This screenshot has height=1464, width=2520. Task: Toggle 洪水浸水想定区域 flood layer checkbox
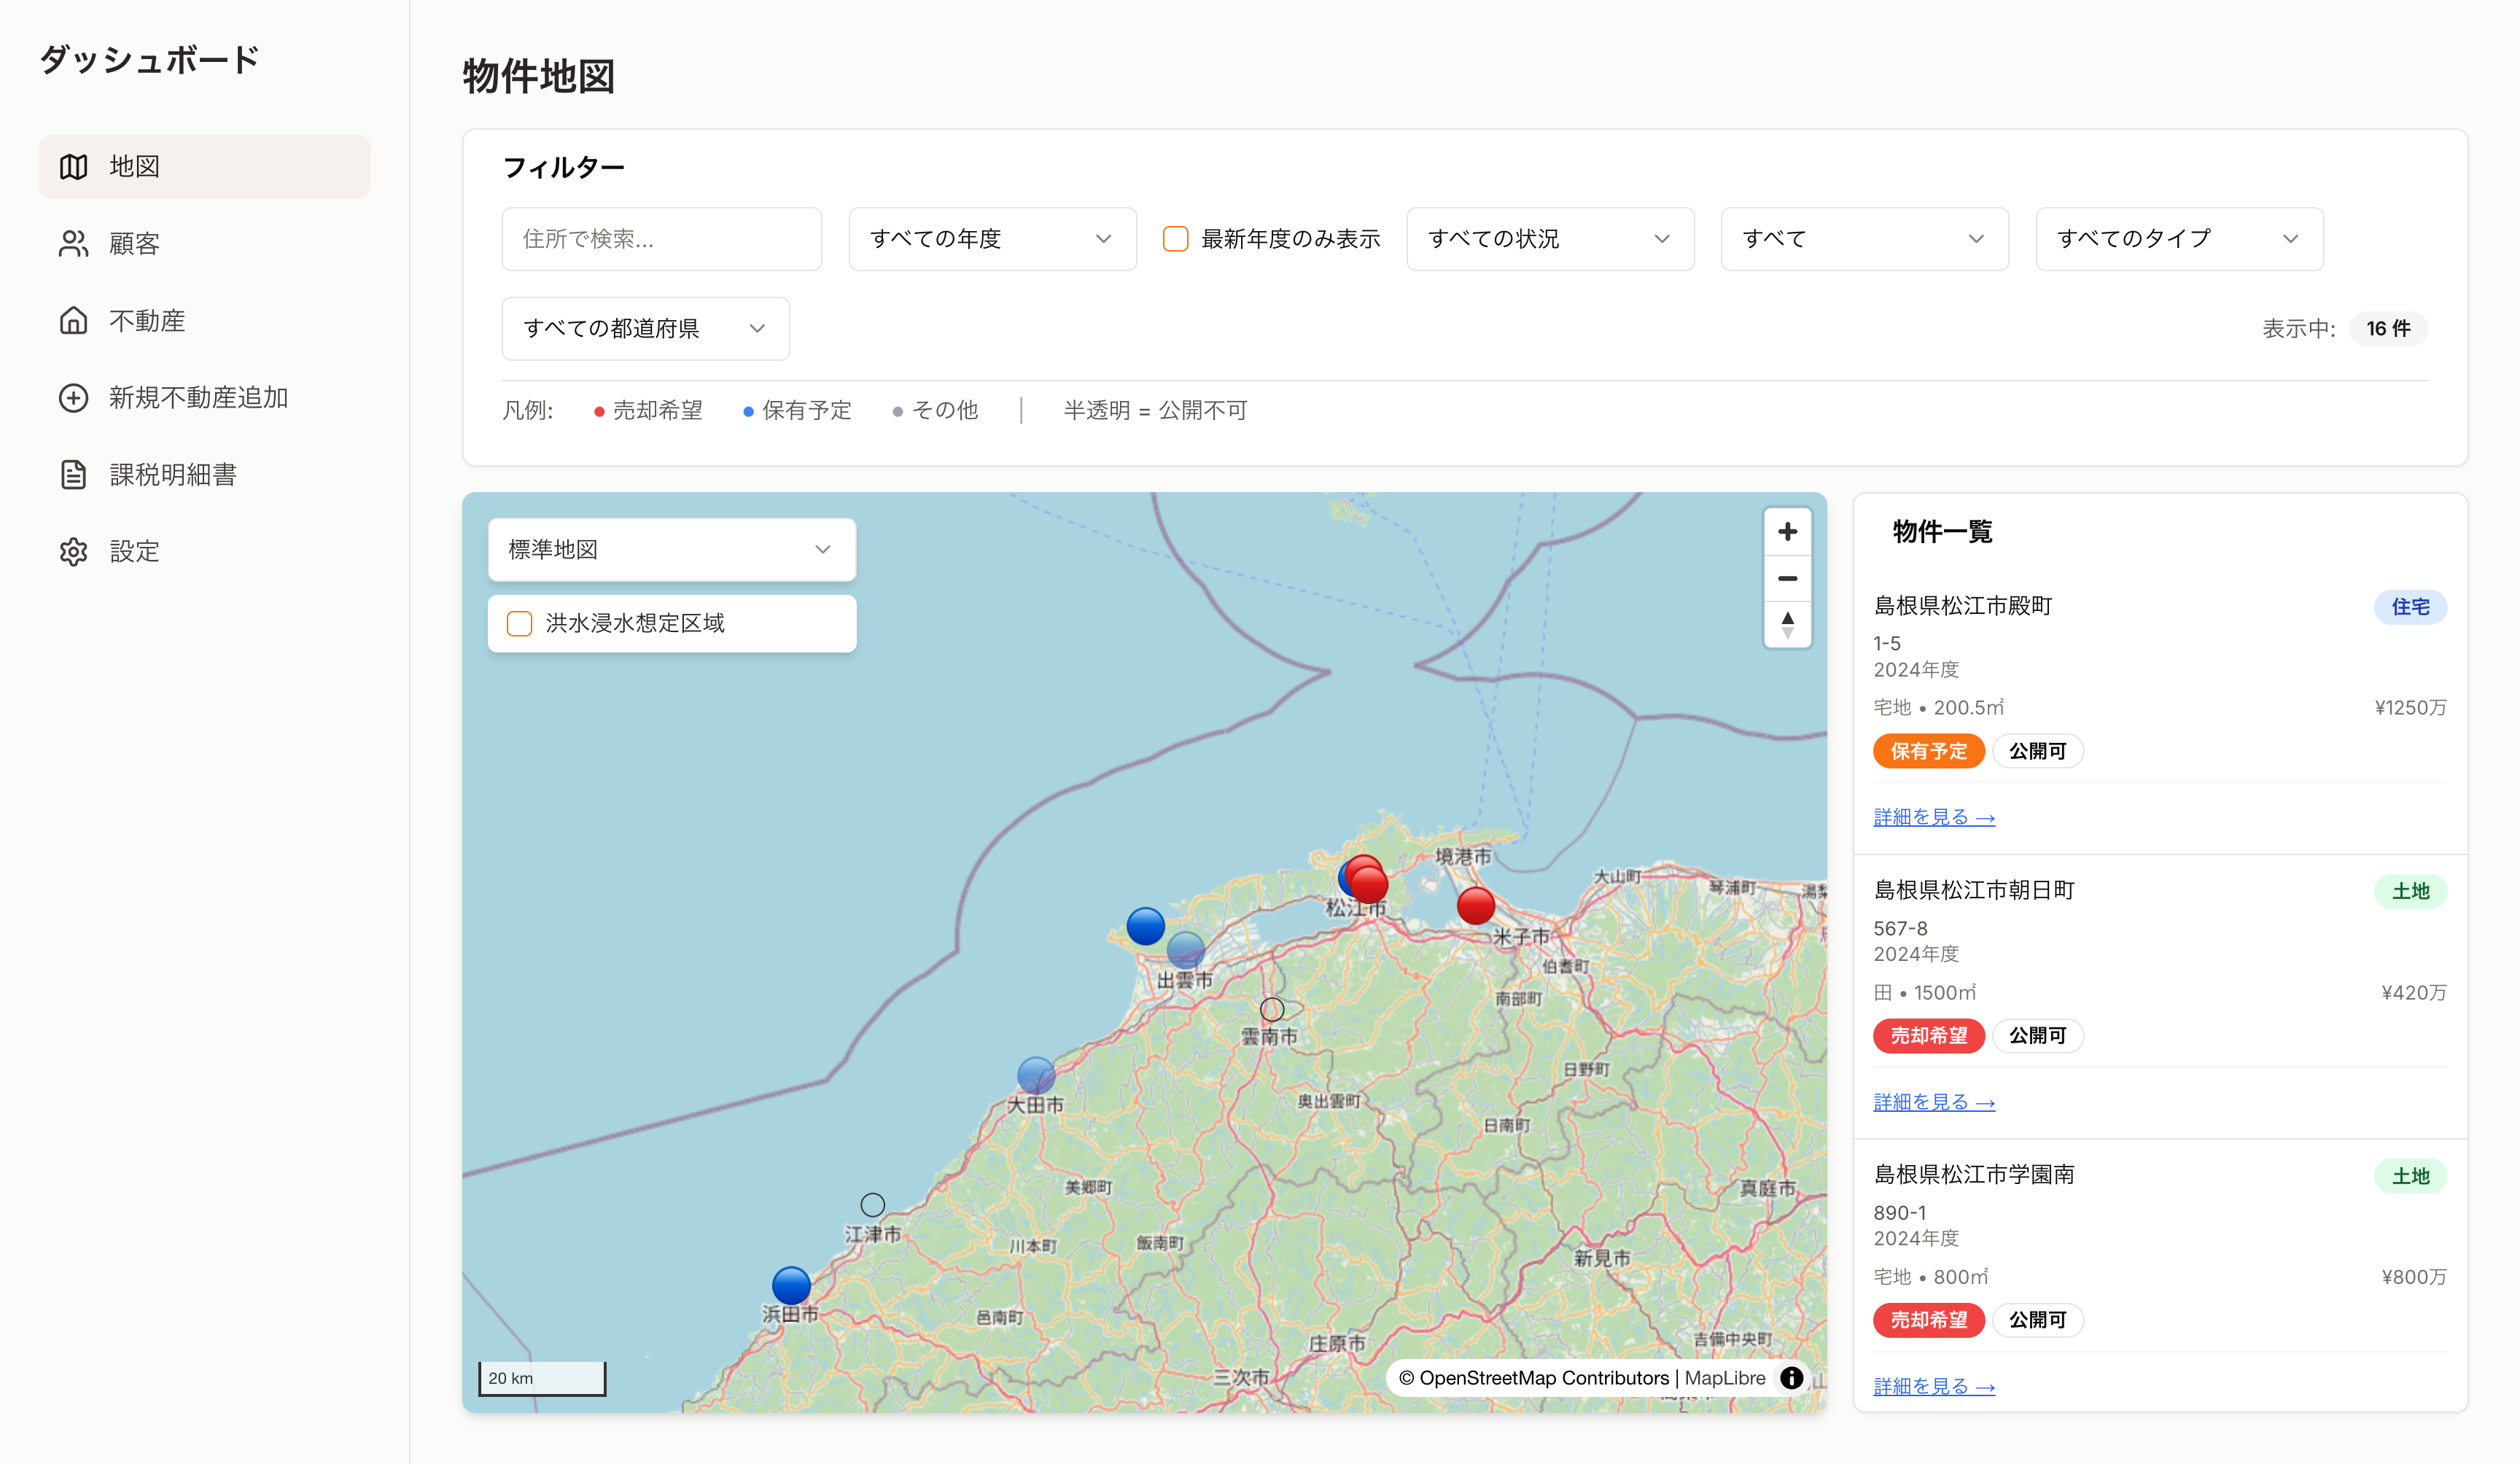pos(519,623)
